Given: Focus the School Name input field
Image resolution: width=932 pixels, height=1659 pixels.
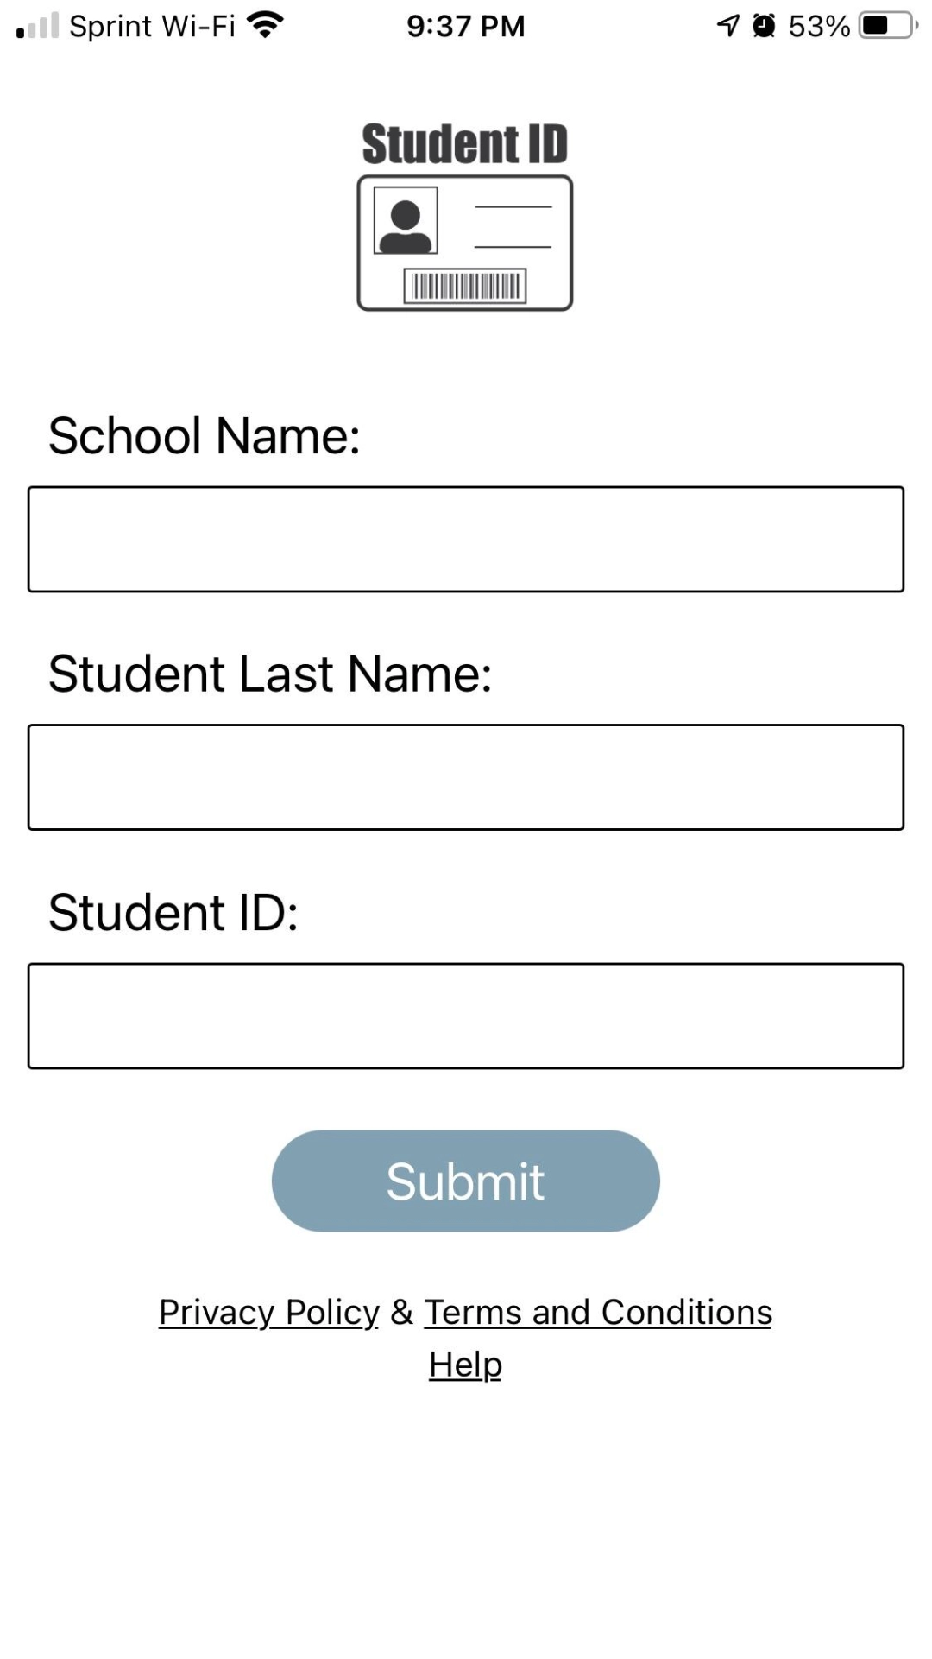Looking at the screenshot, I should (x=466, y=539).
